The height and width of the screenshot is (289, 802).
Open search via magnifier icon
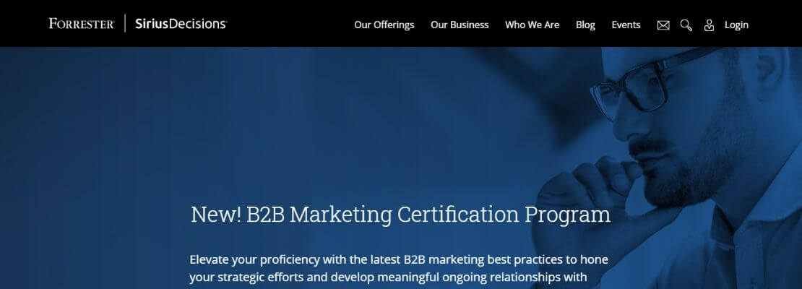(x=686, y=25)
